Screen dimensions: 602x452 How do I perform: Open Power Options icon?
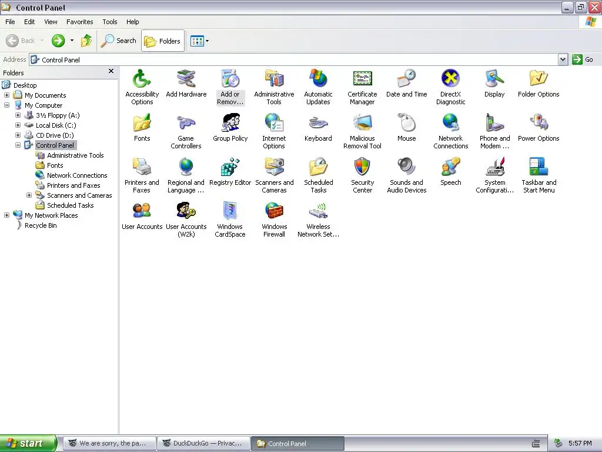click(539, 128)
